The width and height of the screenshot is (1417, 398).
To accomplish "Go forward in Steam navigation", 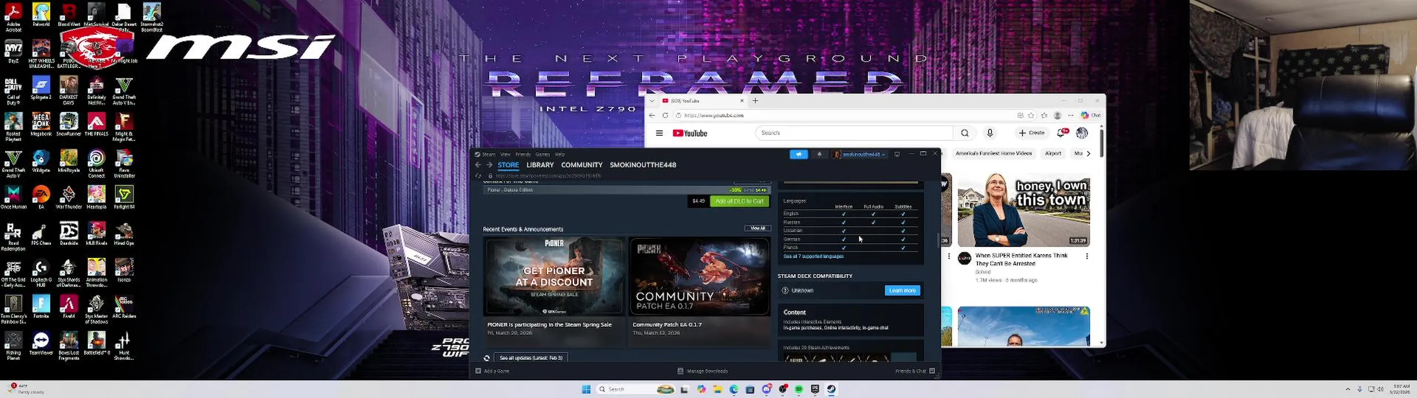I will tap(489, 165).
